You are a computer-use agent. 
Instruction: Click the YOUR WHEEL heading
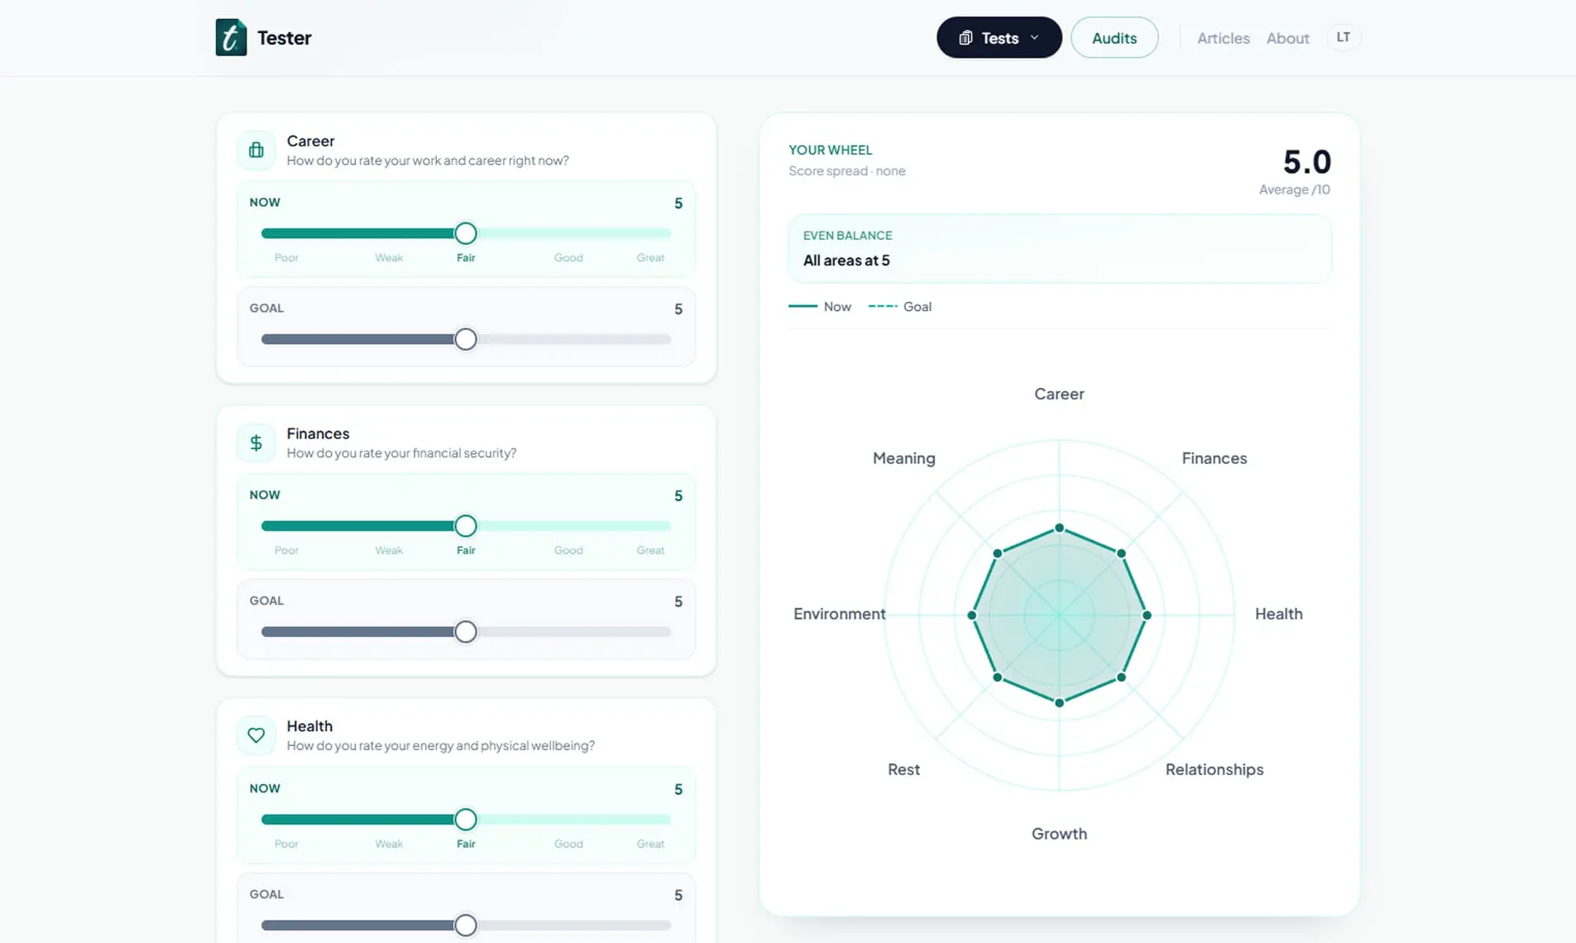tap(830, 150)
